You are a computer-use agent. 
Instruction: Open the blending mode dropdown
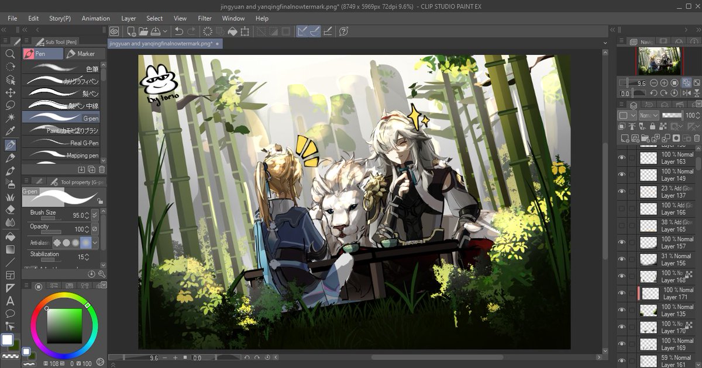648,116
